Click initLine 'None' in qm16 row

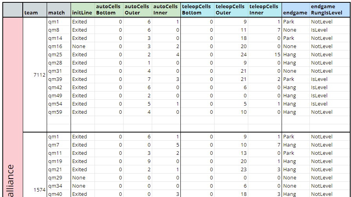coord(83,47)
